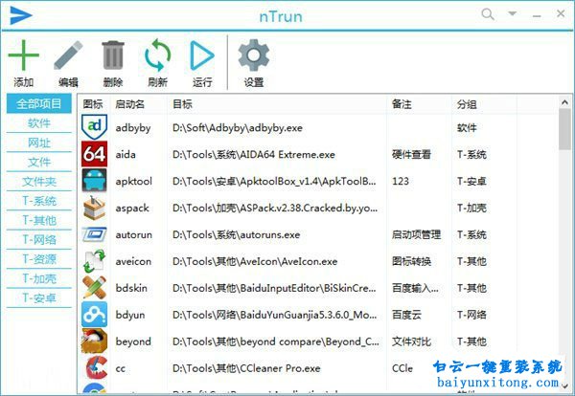This screenshot has height=396, width=575.
Task: Select the 'beyond' launch name
Action: click(x=133, y=341)
